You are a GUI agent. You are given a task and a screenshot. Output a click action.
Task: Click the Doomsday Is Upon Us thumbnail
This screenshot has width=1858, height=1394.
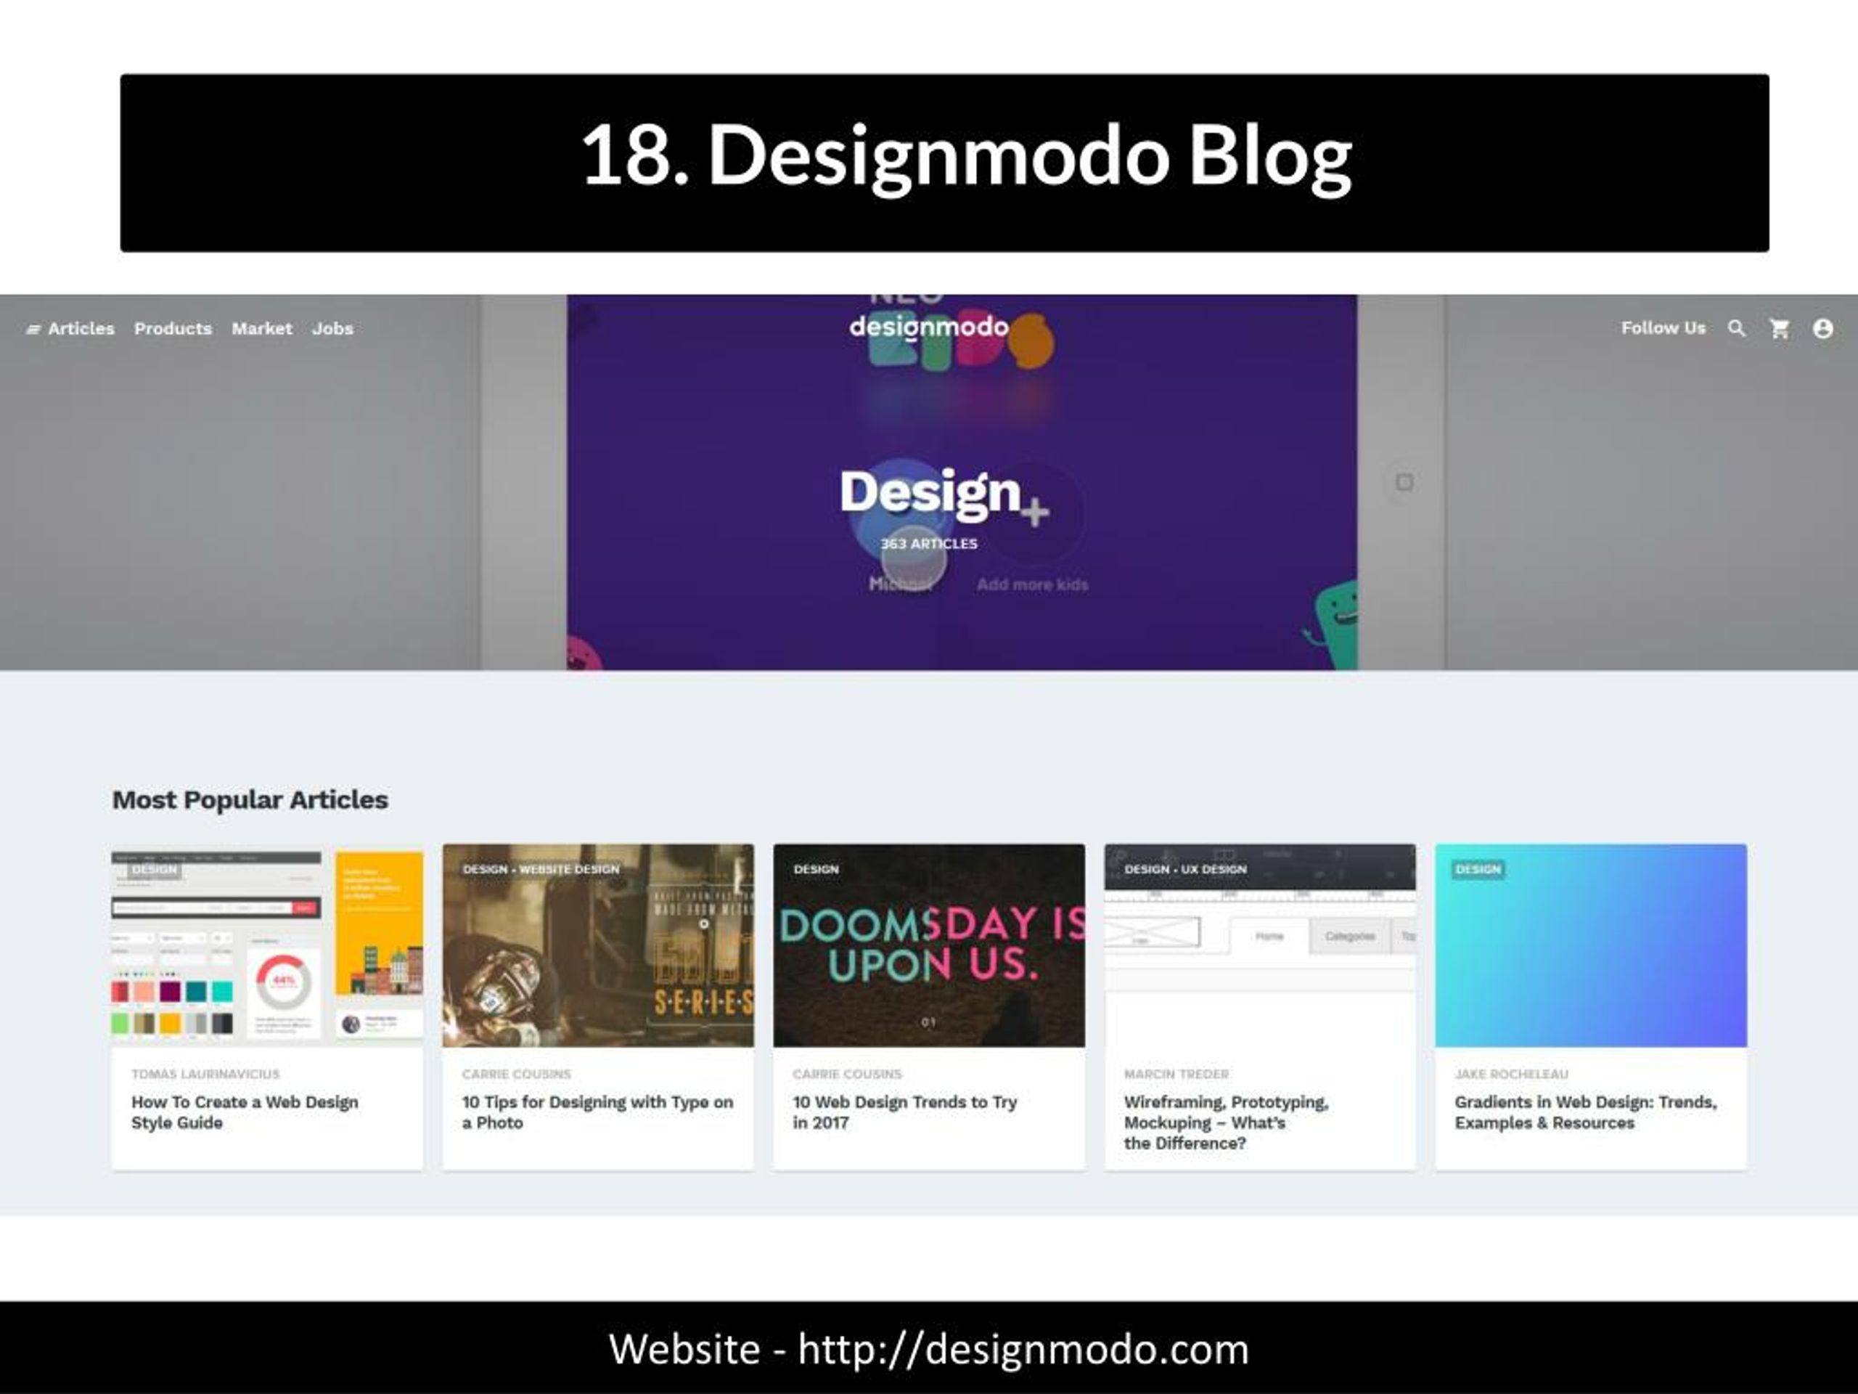[929, 945]
